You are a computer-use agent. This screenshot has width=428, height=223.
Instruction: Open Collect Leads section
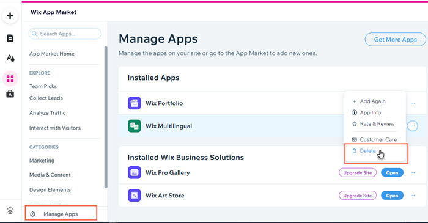click(x=46, y=98)
